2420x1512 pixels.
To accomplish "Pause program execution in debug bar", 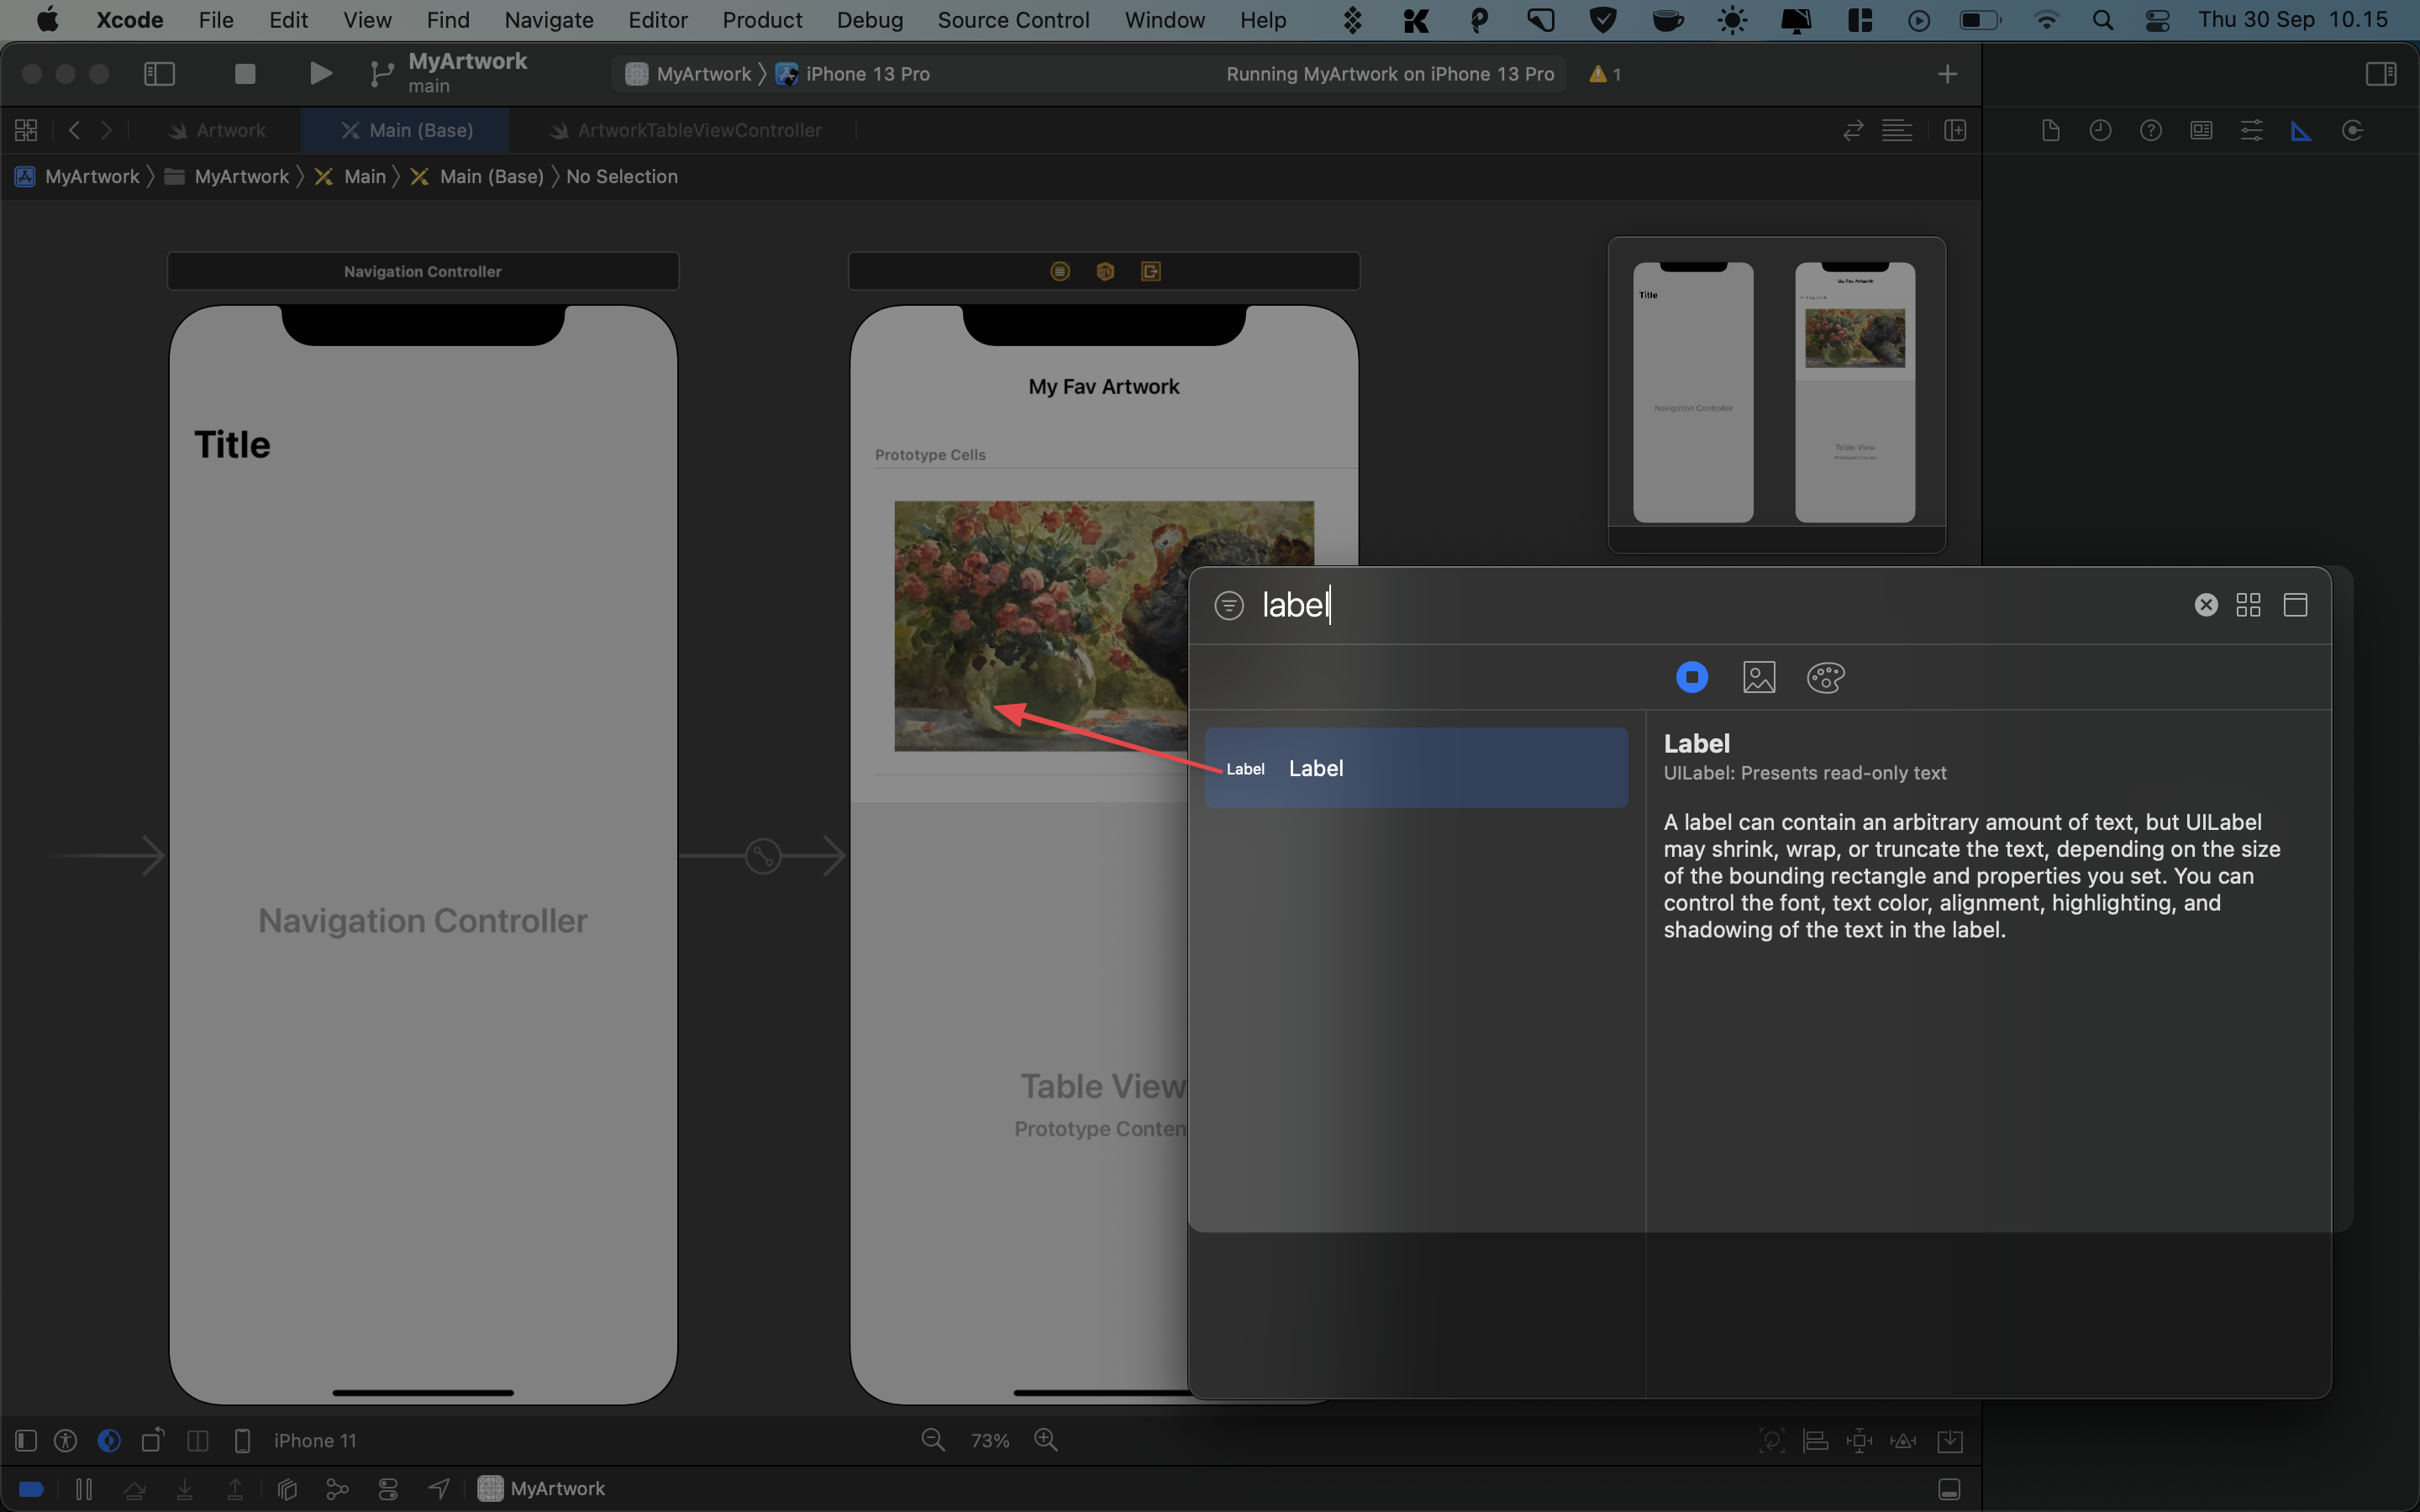I will click(84, 1489).
